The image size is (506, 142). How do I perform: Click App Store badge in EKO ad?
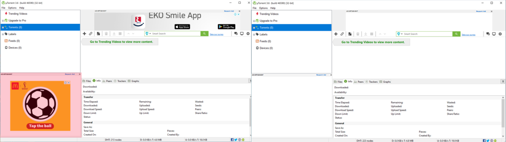182,27
